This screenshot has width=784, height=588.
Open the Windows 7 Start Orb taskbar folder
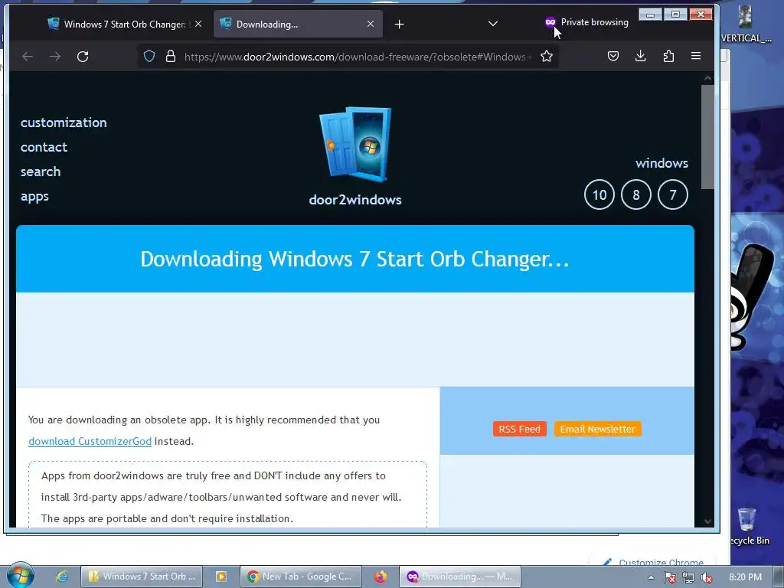coord(142,577)
